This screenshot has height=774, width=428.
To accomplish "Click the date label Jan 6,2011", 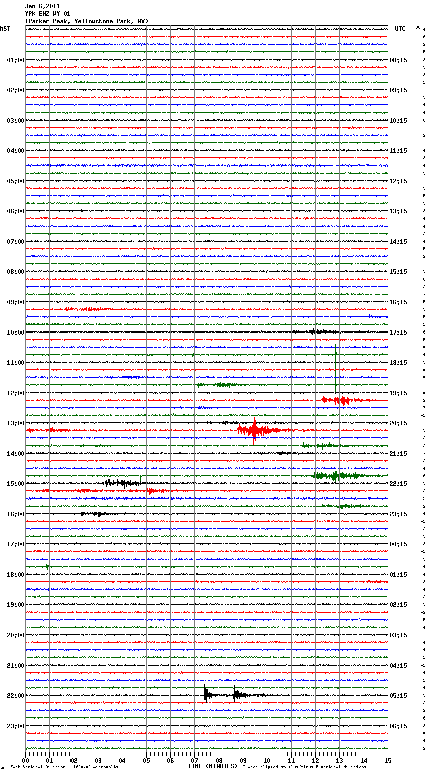I will tap(42, 6).
